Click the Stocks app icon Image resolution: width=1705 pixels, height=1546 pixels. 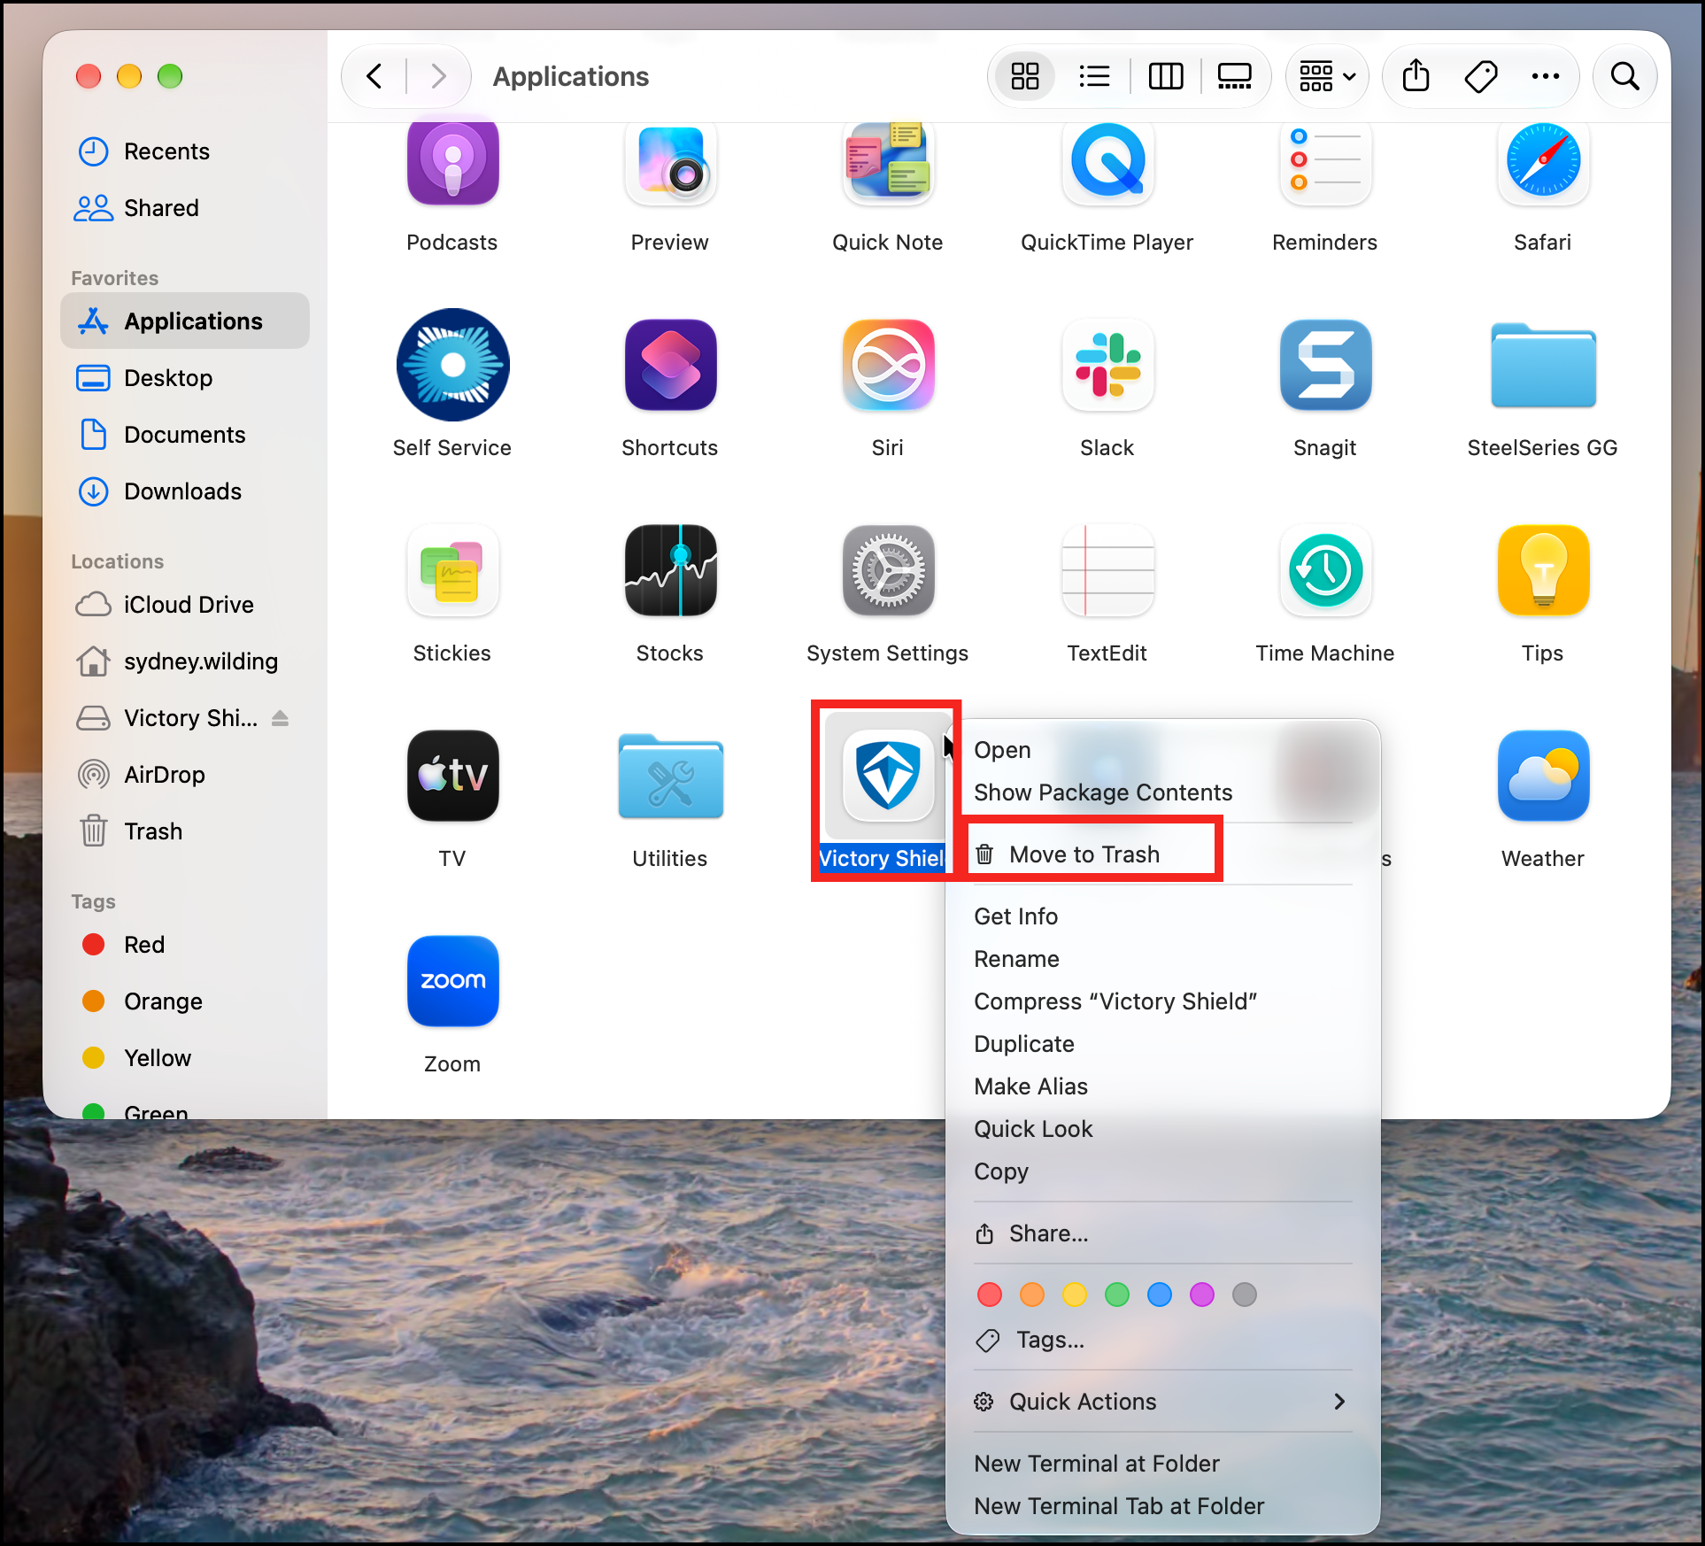point(670,570)
